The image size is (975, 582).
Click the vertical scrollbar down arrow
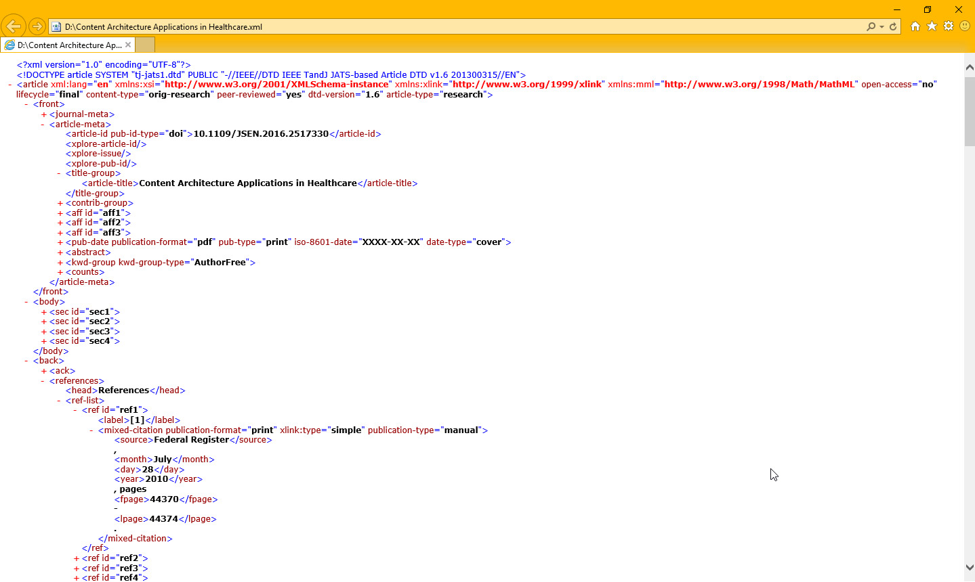pyautogui.click(x=970, y=567)
